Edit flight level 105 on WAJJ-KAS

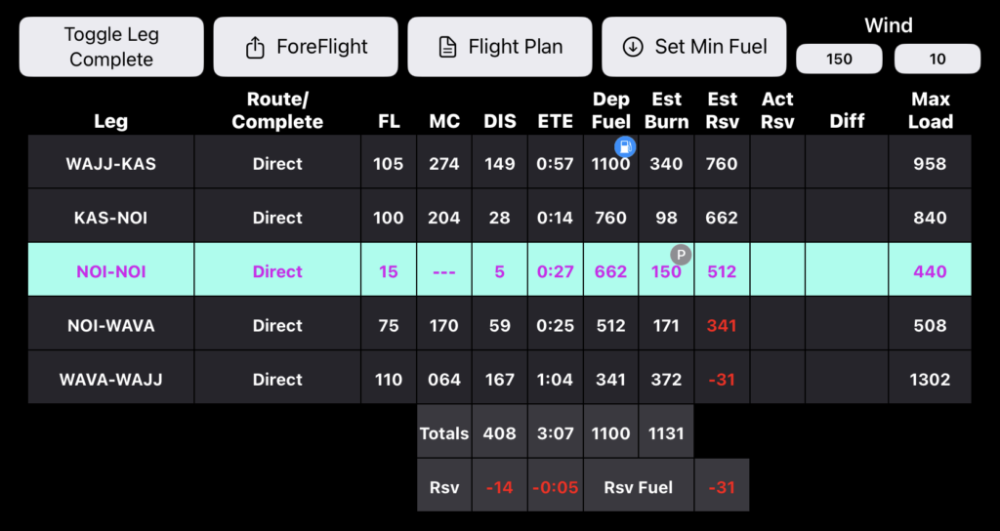click(x=389, y=164)
